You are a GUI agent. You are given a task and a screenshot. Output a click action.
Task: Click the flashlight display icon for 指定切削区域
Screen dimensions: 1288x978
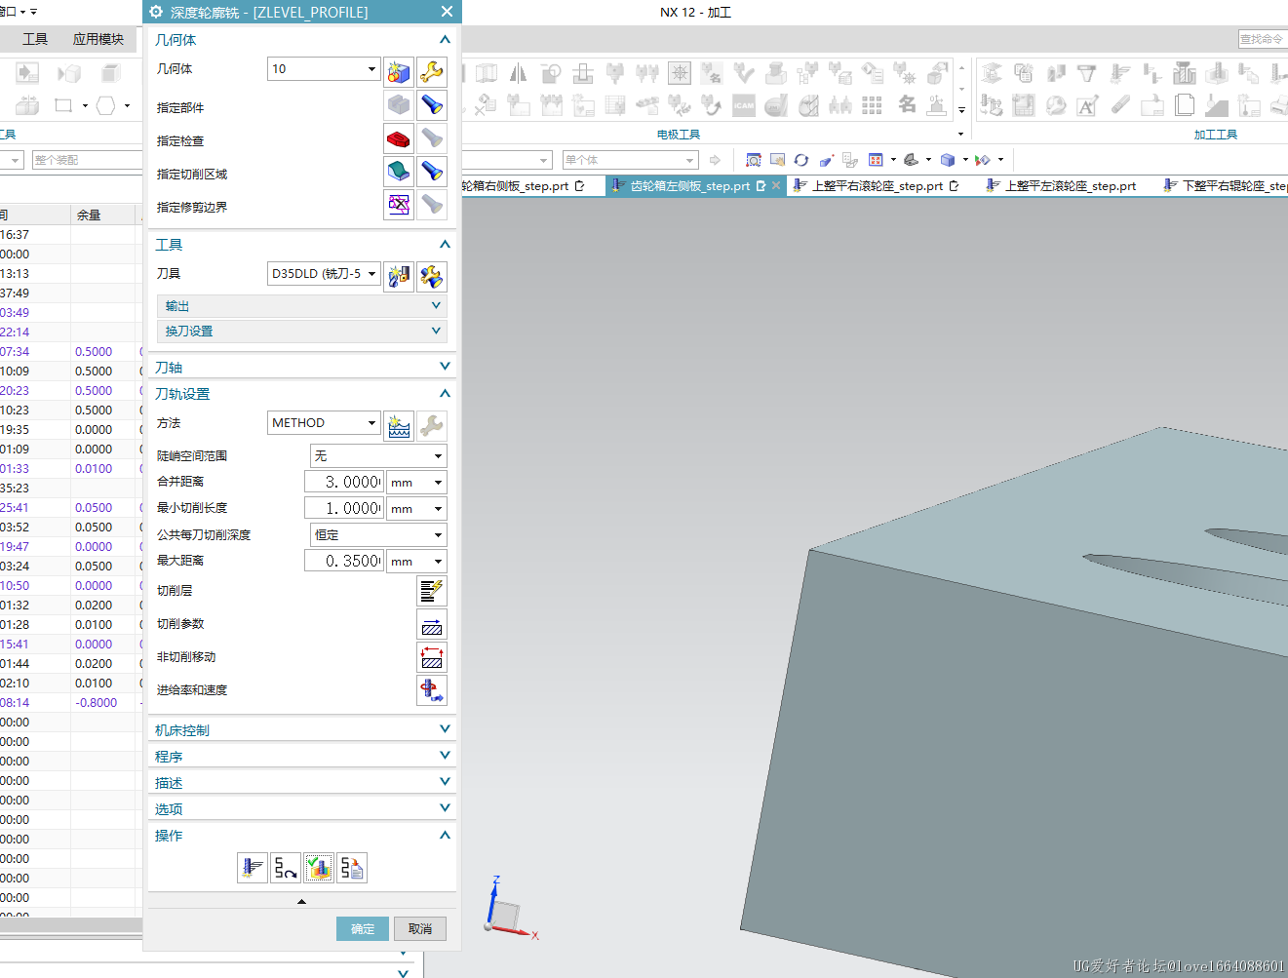[x=432, y=172]
